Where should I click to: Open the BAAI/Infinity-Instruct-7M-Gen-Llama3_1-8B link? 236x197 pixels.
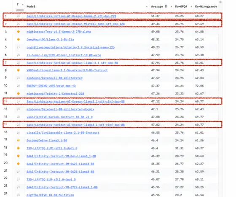tap(61, 156)
